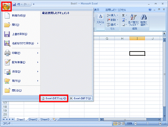Switch to the Sheet1 tab
168x127 pixels.
click(21, 119)
